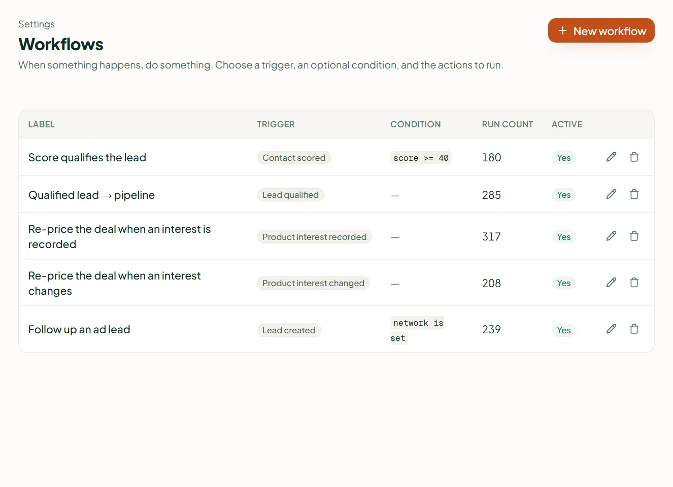Click the 'score >= 40' condition
This screenshot has height=487, width=673.
pos(421,158)
